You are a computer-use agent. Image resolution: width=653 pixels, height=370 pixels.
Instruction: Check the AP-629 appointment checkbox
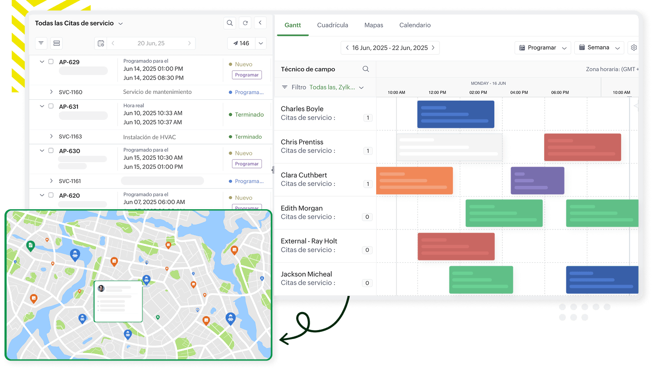point(51,62)
